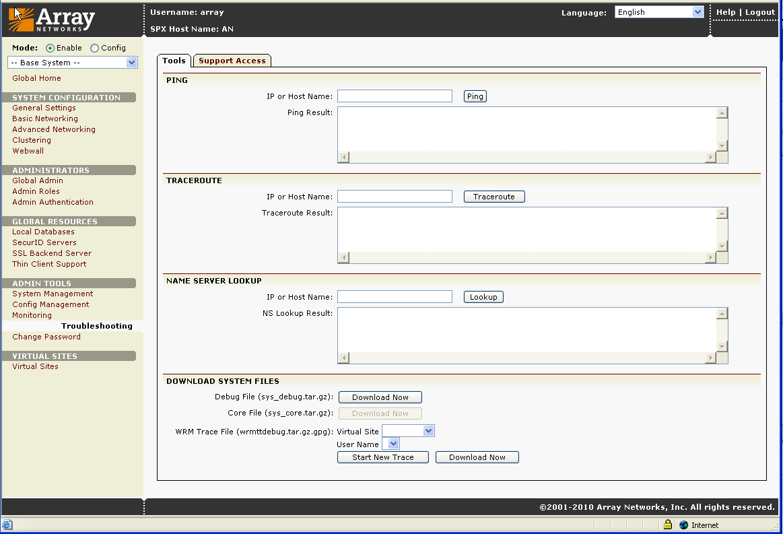Select the Tools tab

[174, 61]
